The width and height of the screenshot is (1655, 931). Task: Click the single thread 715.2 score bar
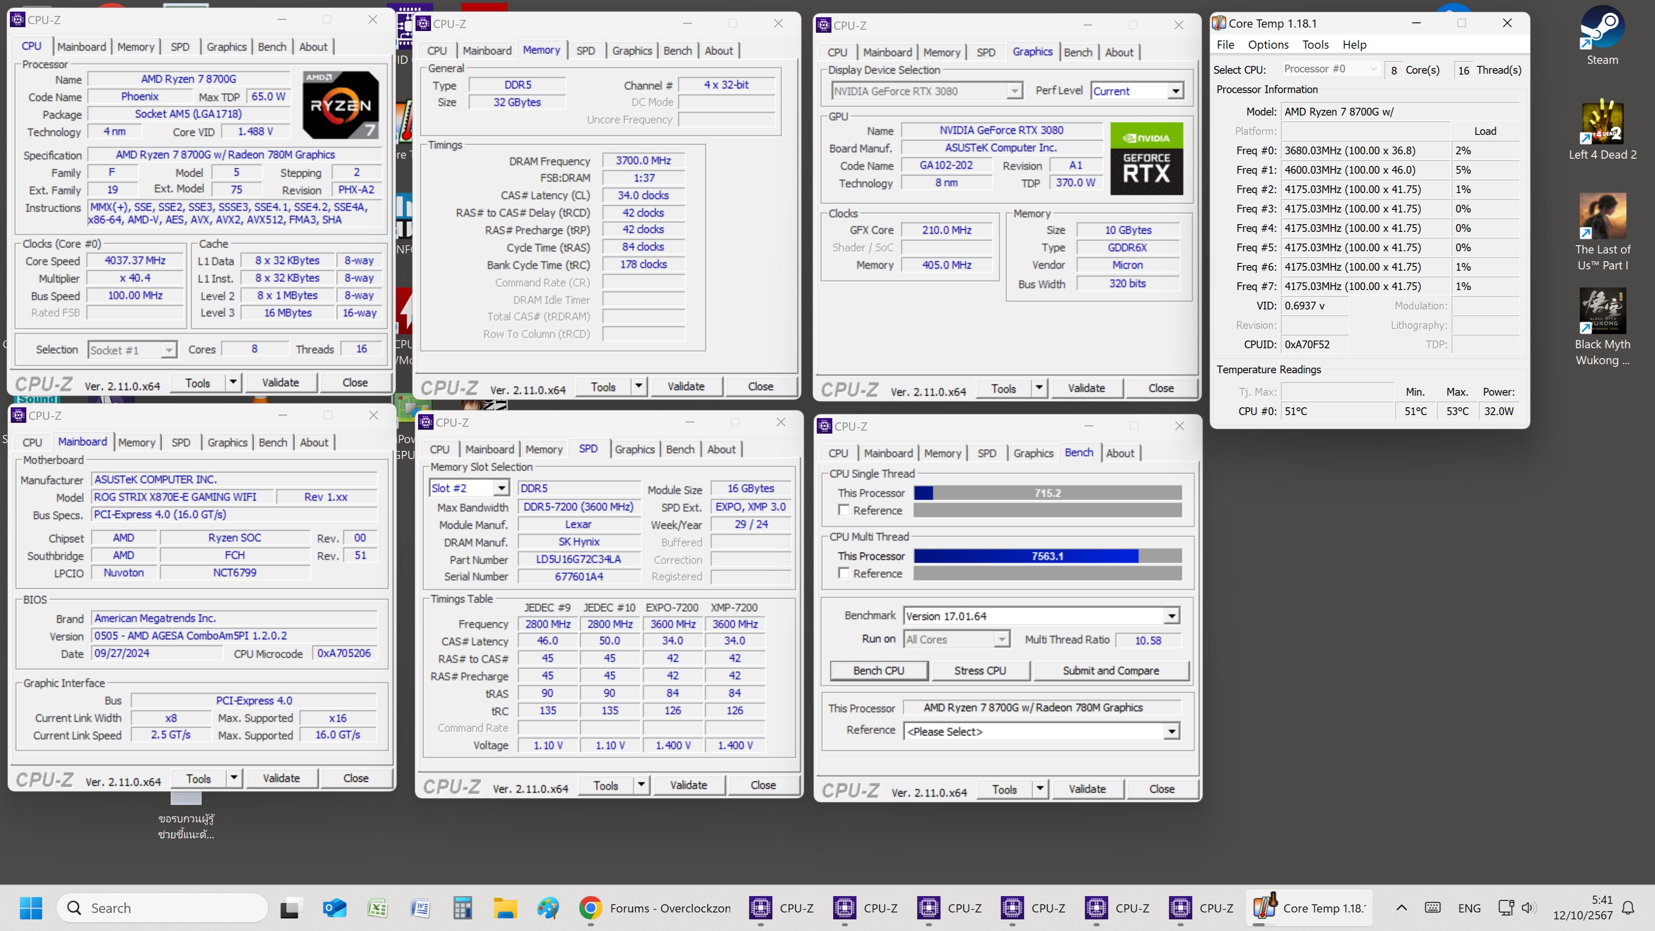tap(1047, 493)
